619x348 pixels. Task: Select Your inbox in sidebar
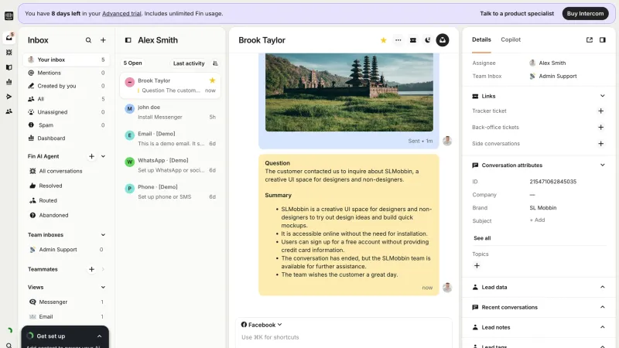(x=67, y=60)
